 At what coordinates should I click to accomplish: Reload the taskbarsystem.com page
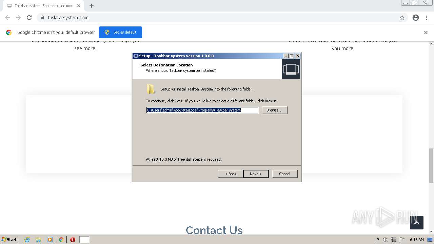(29, 18)
